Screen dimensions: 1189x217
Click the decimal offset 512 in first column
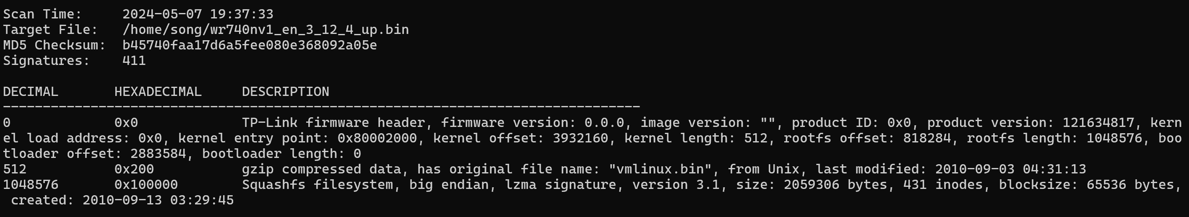click(x=15, y=169)
